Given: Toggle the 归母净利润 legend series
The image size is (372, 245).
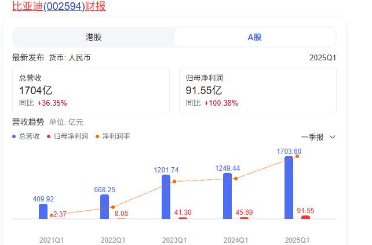Looking at the screenshot, I should click(68, 136).
